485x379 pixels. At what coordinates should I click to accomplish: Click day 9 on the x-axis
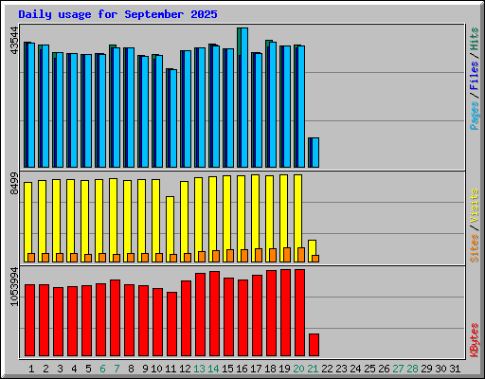[145, 369]
